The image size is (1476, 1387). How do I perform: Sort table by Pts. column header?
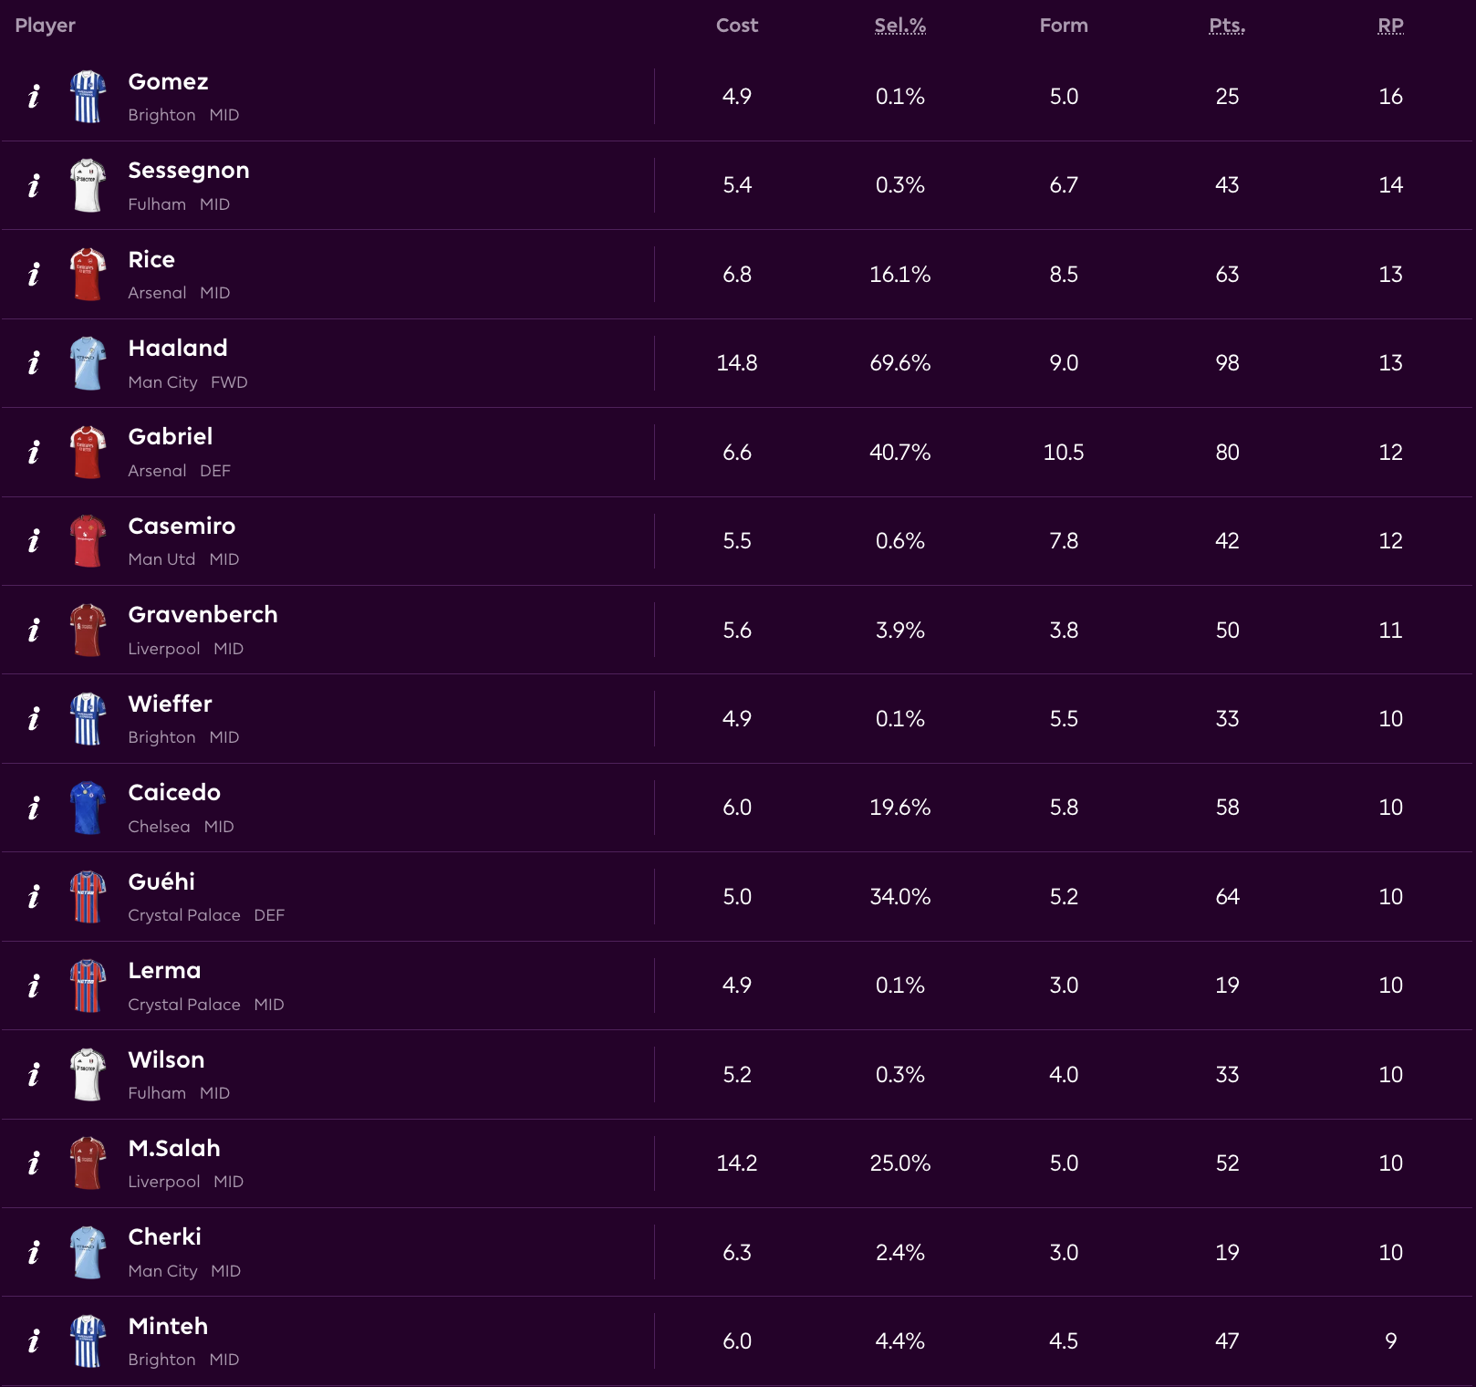(1227, 26)
